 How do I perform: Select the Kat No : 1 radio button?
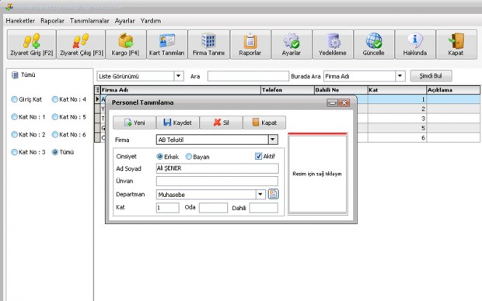(14, 117)
